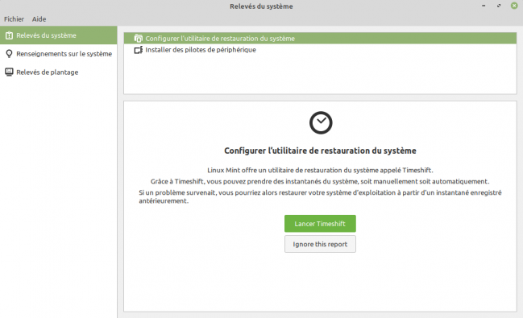Open Renseignements sur le système page
This screenshot has width=523, height=318.
[58, 54]
